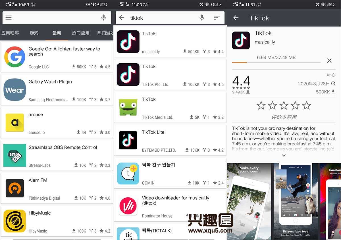Viewport: 341px width, 240px height.
Task: Switch to the 游戏 tab
Action: click(34, 33)
